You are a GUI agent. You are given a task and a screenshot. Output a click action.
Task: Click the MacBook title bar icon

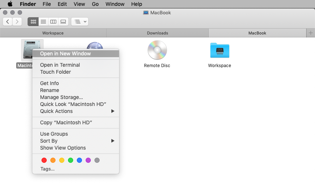(x=146, y=12)
